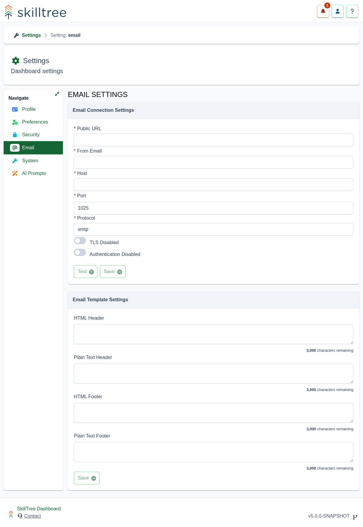363x527 pixels.
Task: Click the wrench icon in the breadcrumb
Action: tap(16, 35)
